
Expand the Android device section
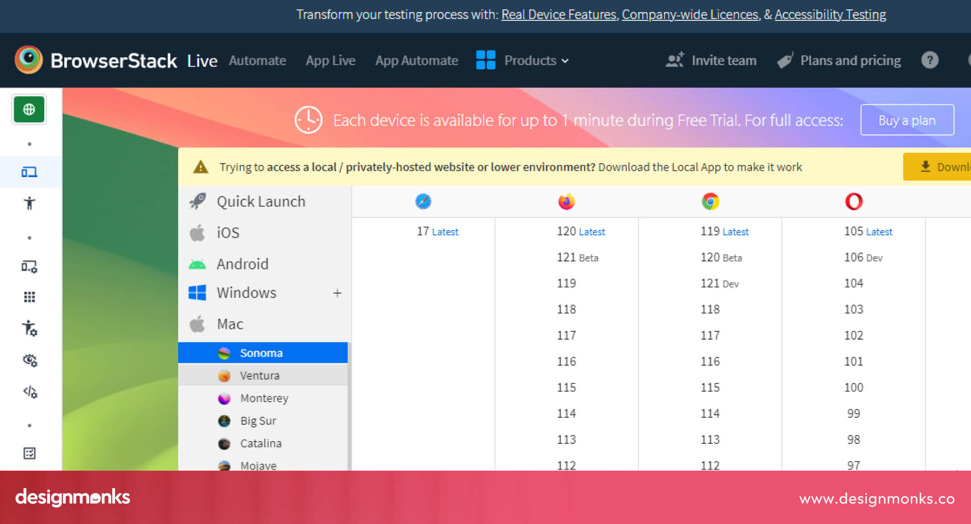pyautogui.click(x=243, y=263)
